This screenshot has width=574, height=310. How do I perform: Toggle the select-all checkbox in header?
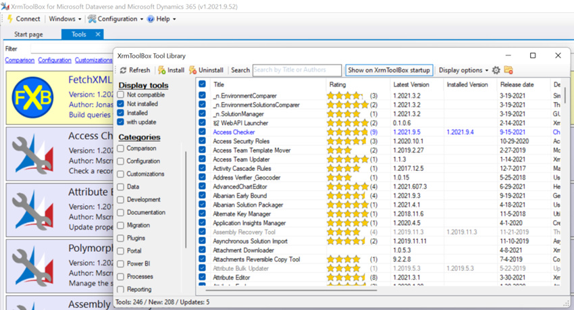[202, 84]
